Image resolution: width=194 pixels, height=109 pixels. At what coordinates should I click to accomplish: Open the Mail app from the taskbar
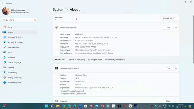coord(97,106)
